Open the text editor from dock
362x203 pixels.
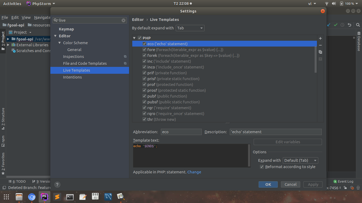coord(82,197)
